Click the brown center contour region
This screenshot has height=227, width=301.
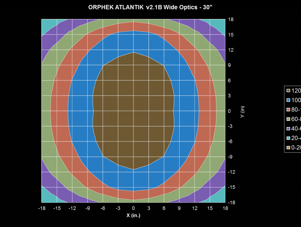(133, 111)
